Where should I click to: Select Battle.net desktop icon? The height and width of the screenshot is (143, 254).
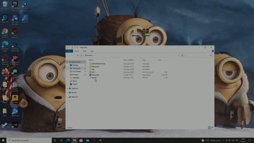pos(15,112)
